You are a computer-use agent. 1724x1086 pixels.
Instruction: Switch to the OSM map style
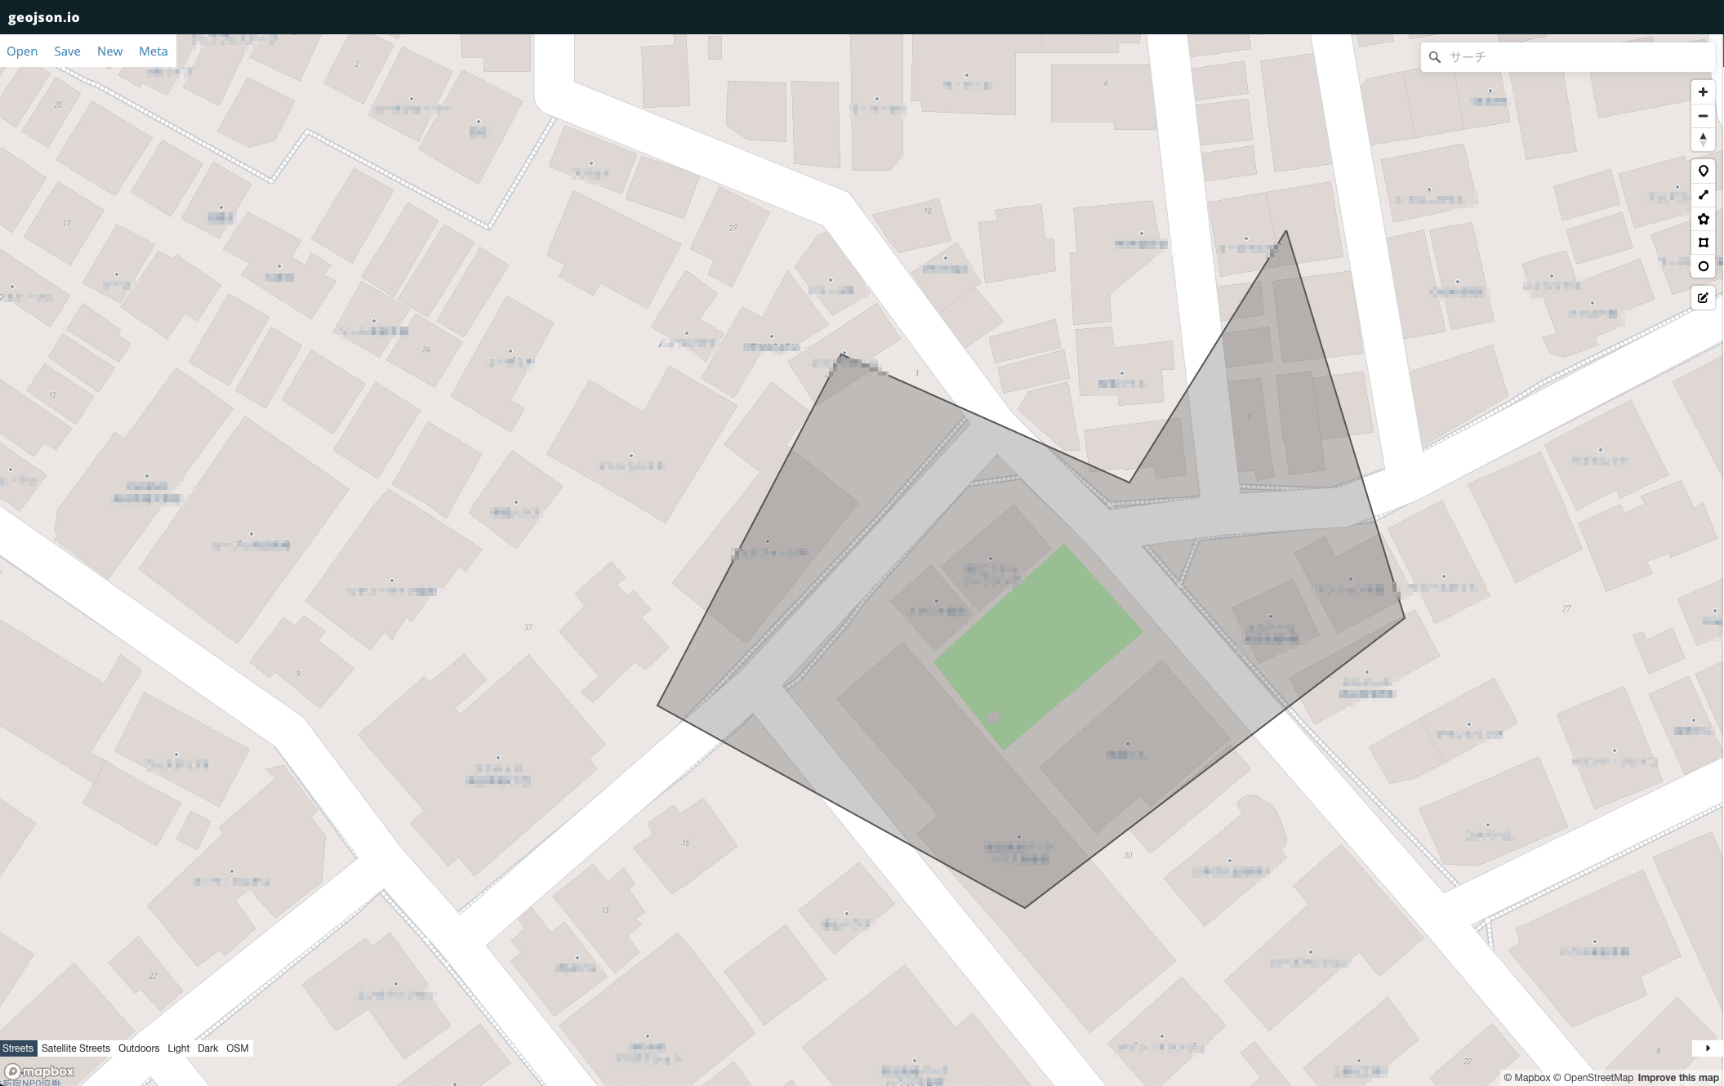[x=238, y=1048]
